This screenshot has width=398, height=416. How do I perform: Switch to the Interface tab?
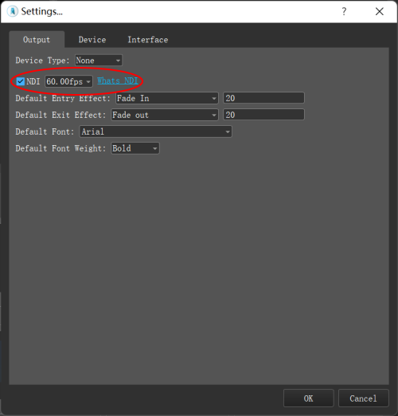(148, 40)
